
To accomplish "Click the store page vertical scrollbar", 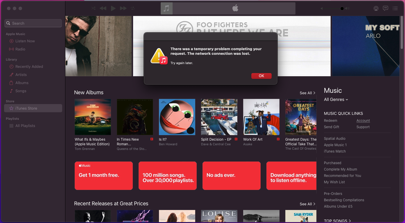I will 402,32.
